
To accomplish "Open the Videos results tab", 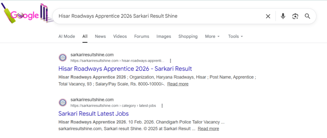I will pos(120,36).
